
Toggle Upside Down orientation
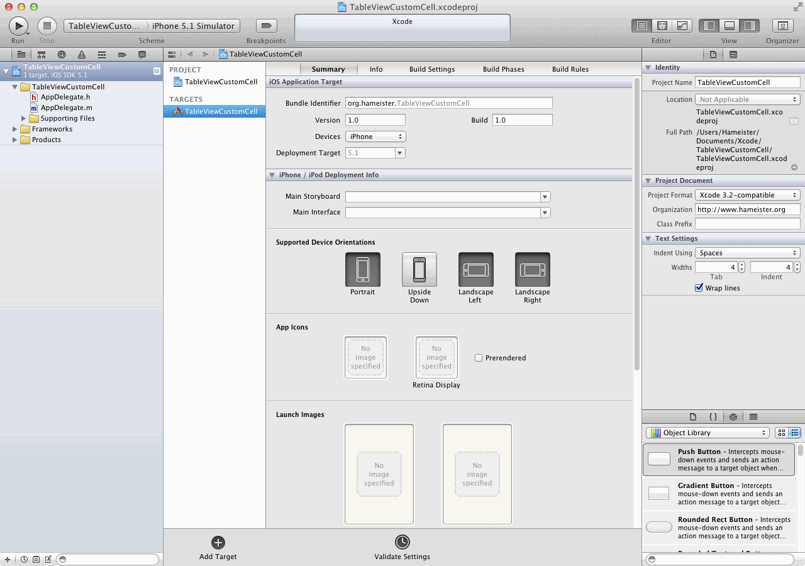(x=419, y=270)
